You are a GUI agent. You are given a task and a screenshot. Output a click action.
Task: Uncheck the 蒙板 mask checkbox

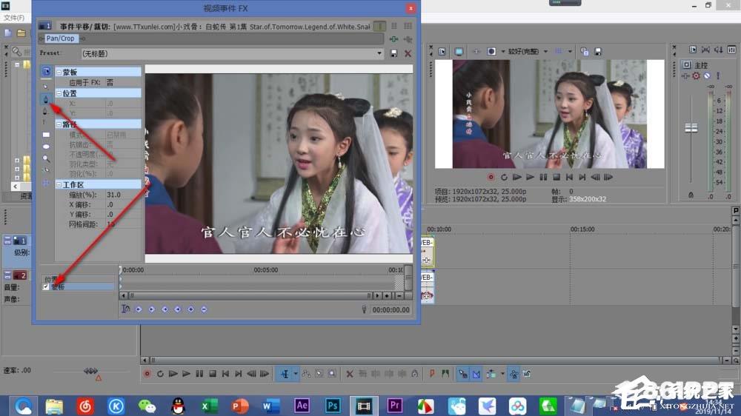(46, 286)
